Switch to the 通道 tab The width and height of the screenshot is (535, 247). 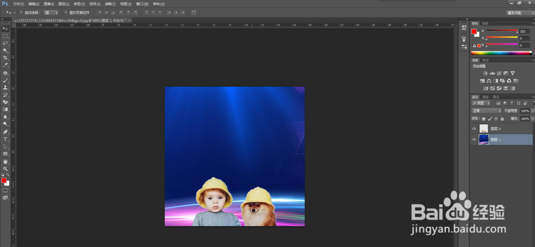[486, 97]
